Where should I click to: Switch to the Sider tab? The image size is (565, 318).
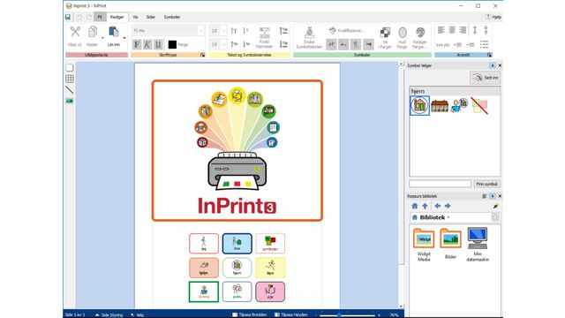(151, 17)
